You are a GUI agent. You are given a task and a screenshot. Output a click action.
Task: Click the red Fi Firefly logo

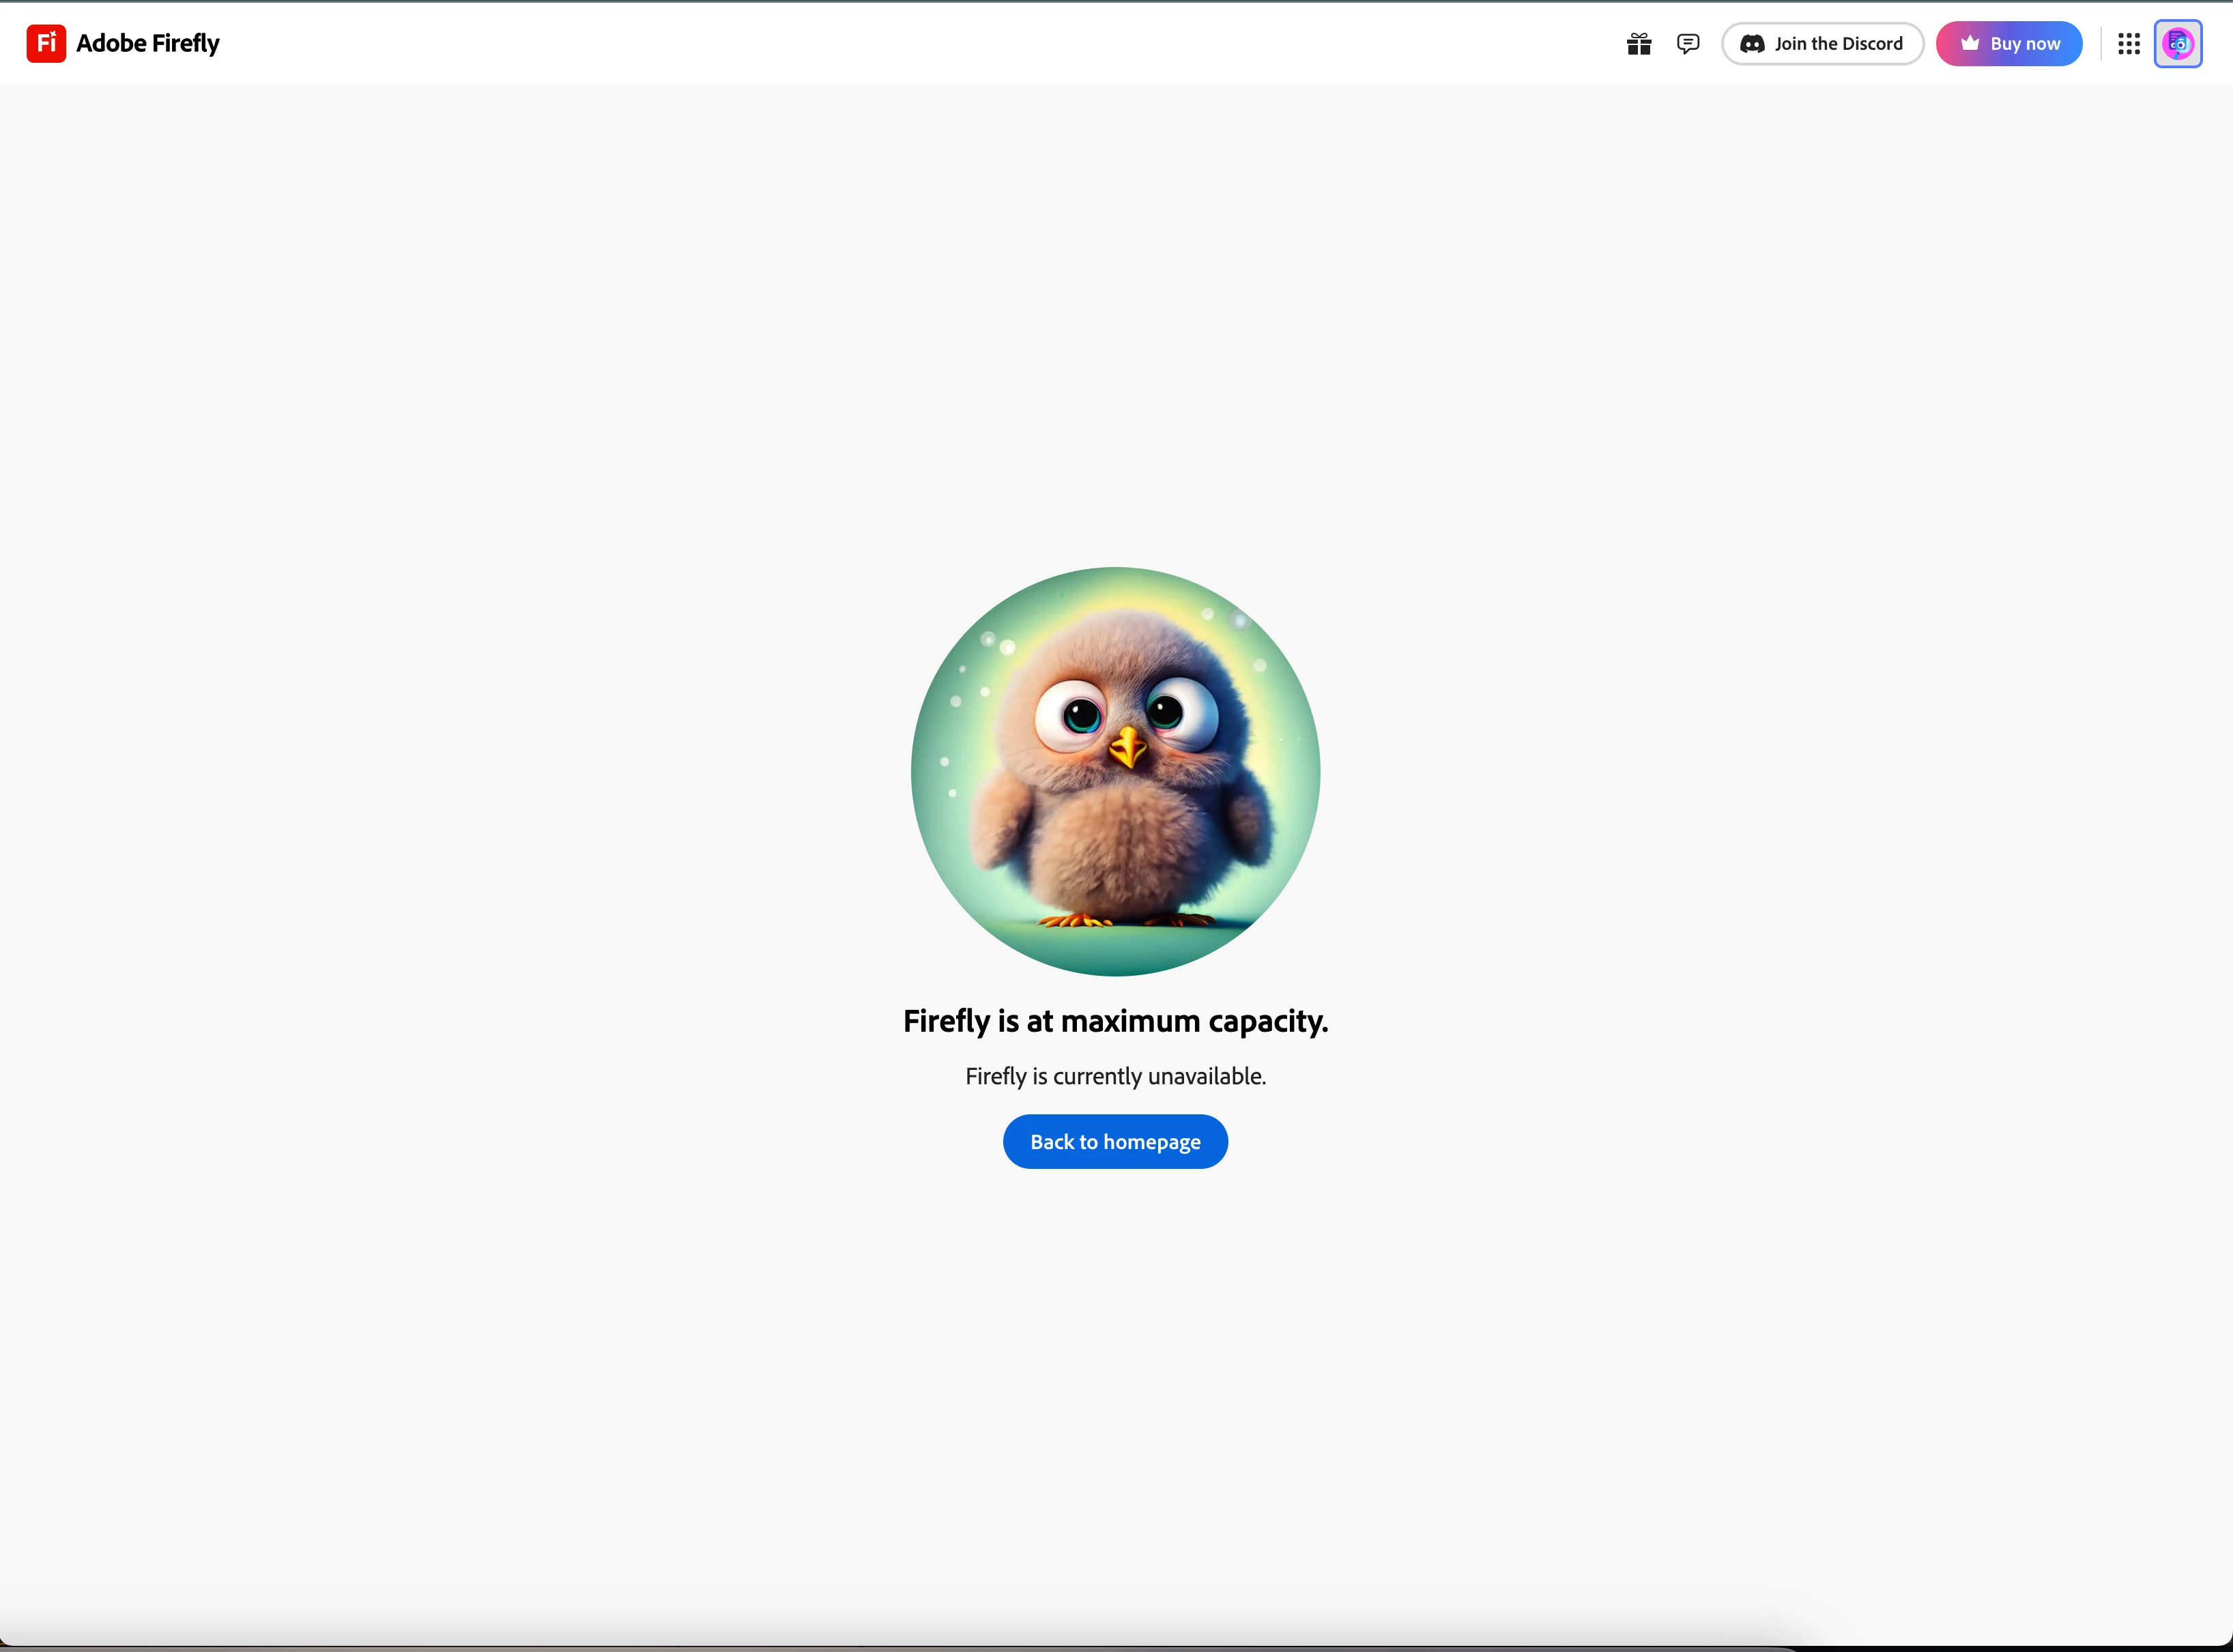pyautogui.click(x=46, y=44)
